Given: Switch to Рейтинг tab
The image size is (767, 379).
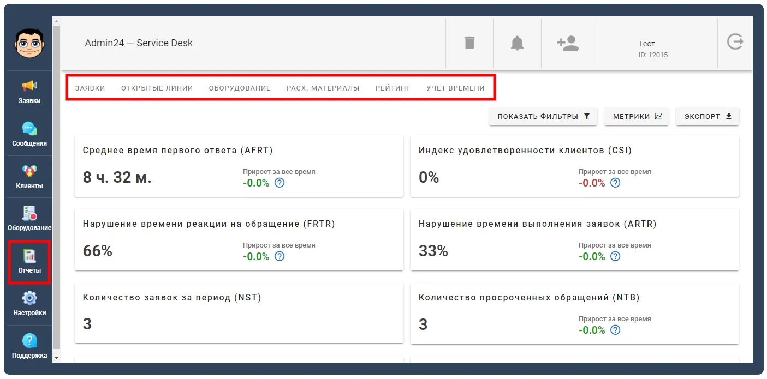Looking at the screenshot, I should [x=393, y=88].
